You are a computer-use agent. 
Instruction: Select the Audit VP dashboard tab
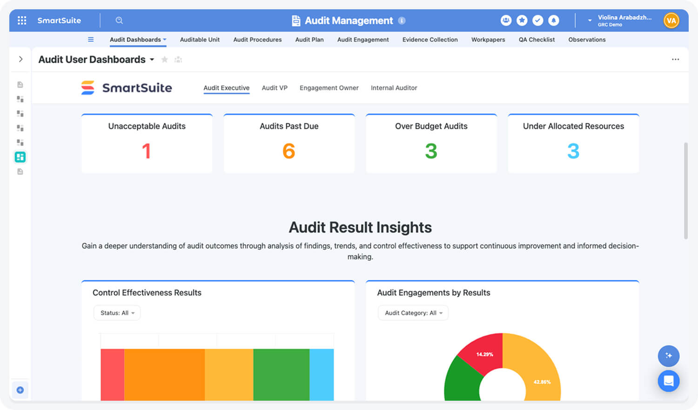(275, 88)
